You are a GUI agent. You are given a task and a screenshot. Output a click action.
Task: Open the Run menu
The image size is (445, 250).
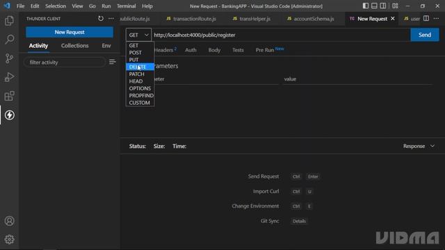[106, 6]
